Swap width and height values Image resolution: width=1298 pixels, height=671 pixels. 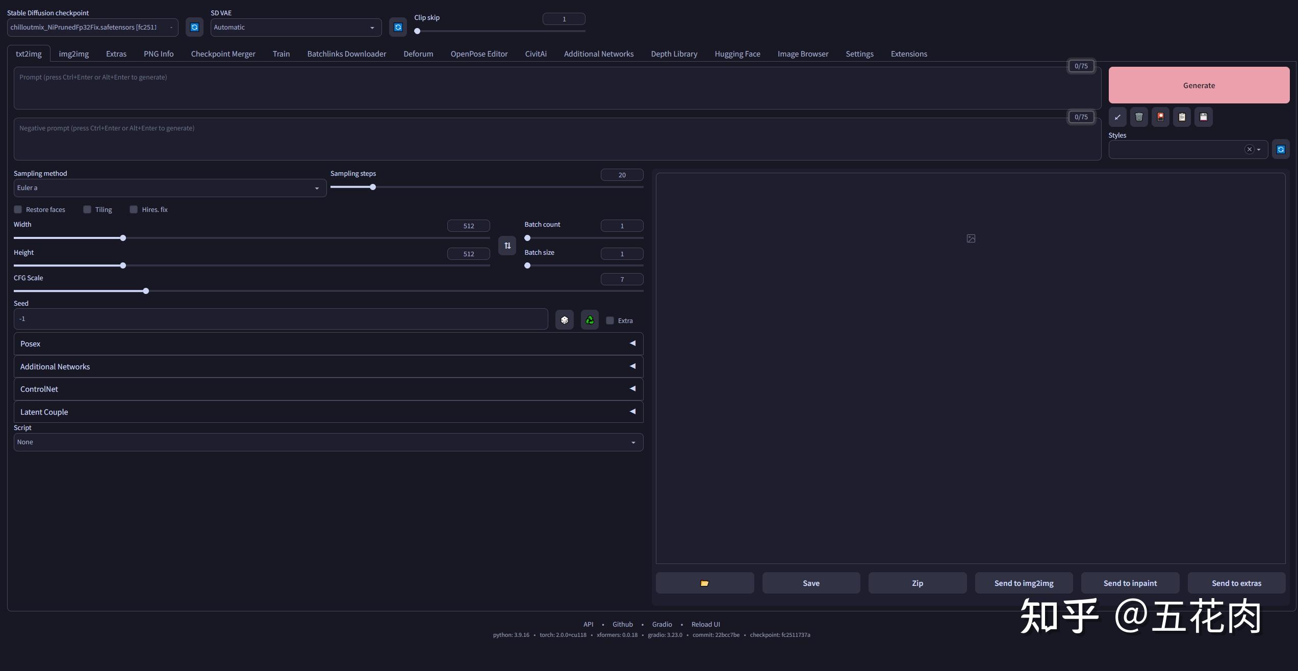click(507, 246)
